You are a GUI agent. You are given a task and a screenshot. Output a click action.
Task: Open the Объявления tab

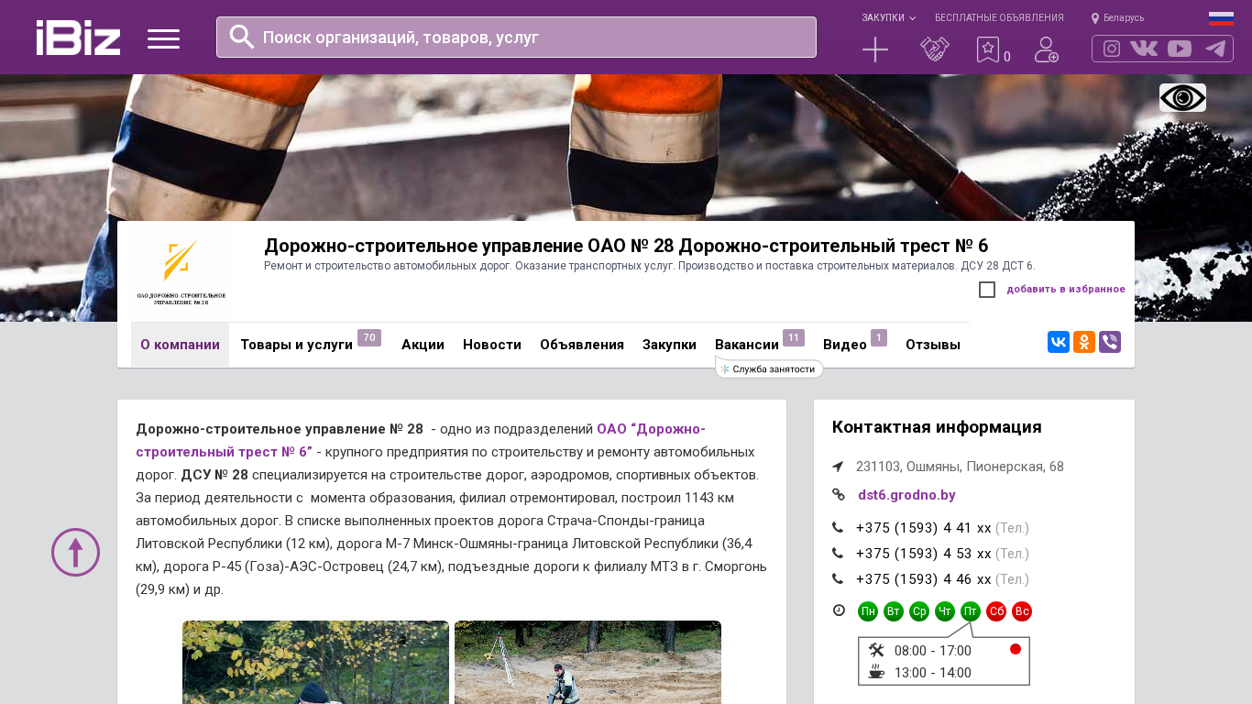(582, 345)
